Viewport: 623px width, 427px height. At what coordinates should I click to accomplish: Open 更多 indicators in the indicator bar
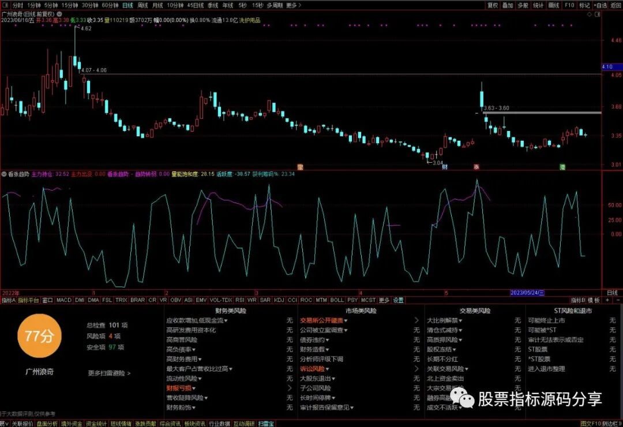coord(384,300)
